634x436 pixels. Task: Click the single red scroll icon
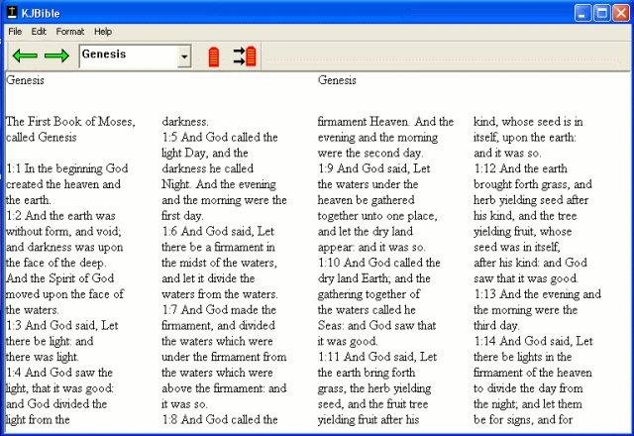pos(214,56)
